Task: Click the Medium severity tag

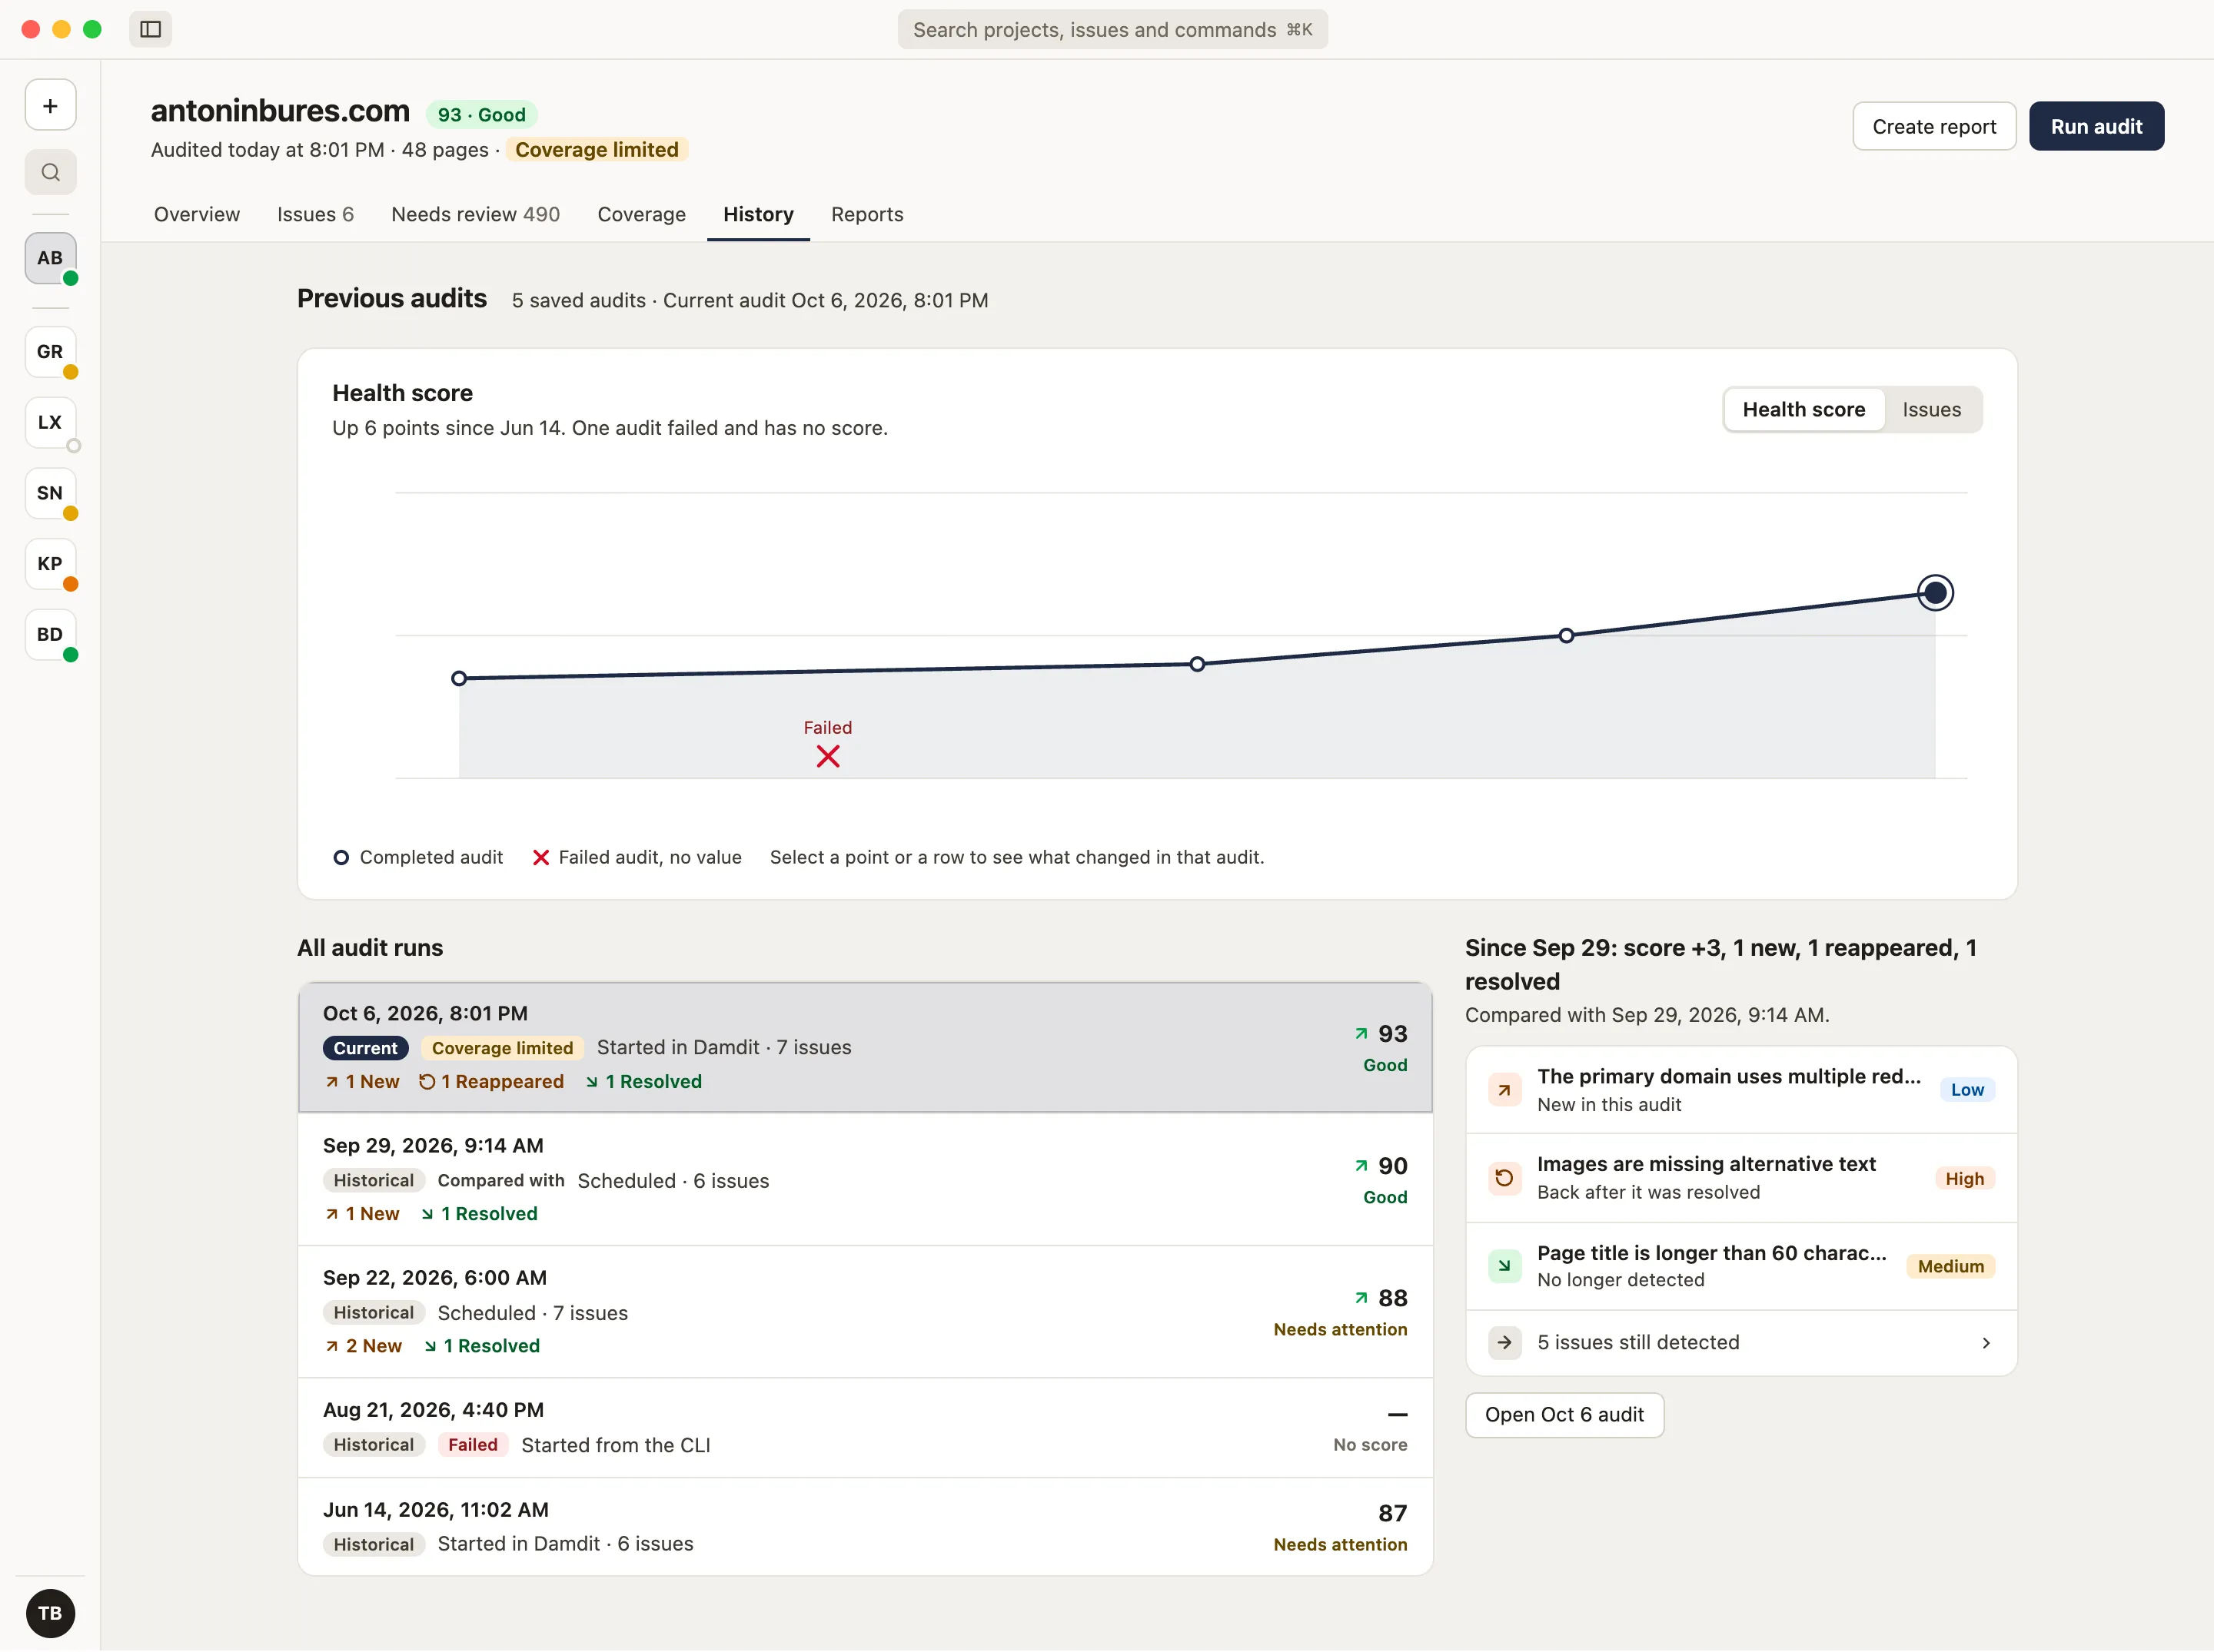Action: pyautogui.click(x=1950, y=1266)
